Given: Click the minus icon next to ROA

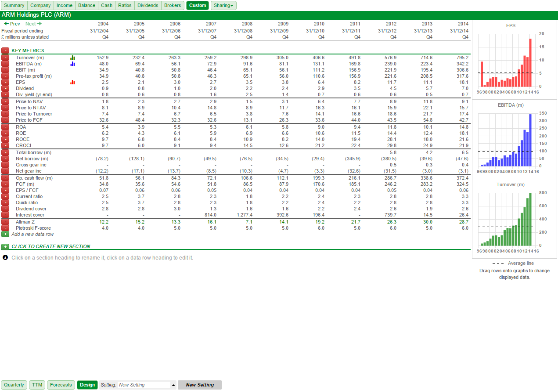Looking at the screenshot, I should tap(5, 127).
